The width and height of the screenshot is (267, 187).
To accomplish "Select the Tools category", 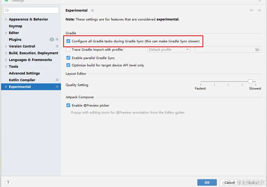I will pos(13,67).
